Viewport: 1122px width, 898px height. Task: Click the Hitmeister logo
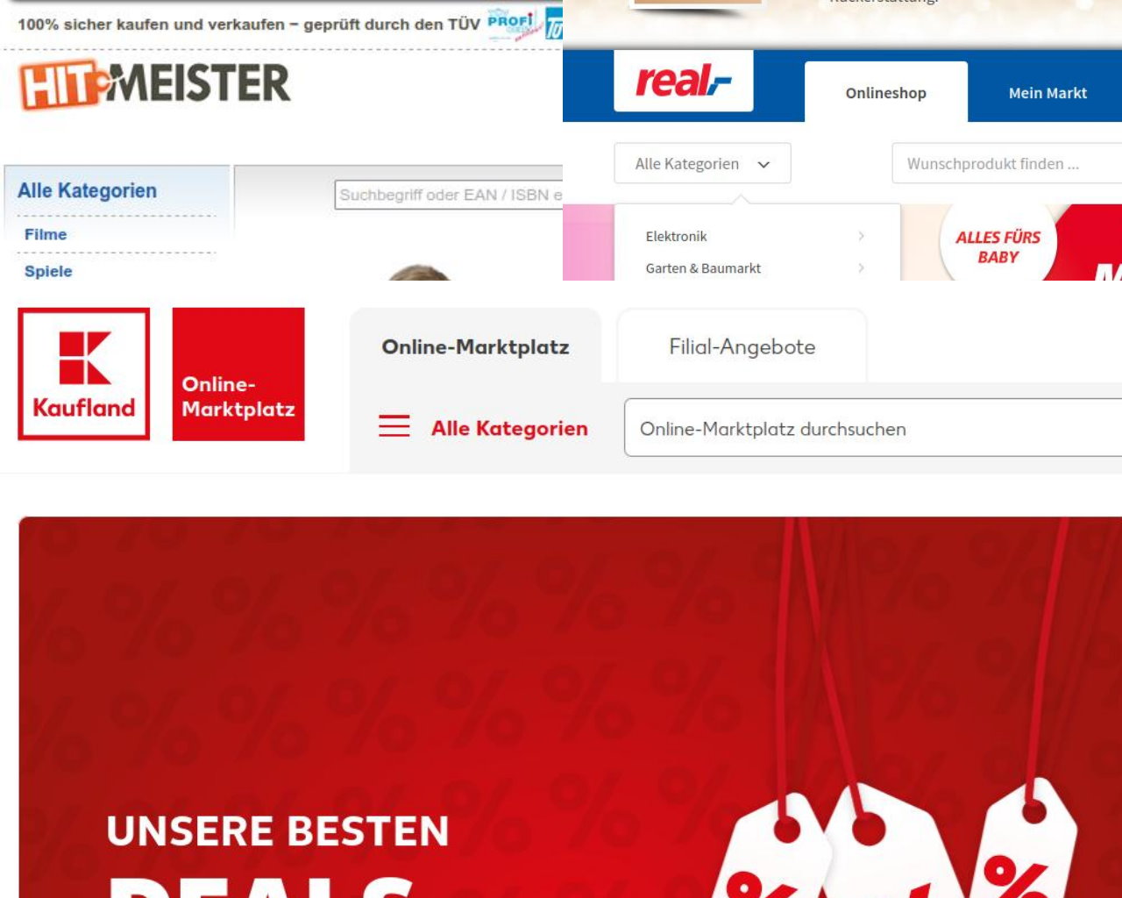(x=154, y=84)
